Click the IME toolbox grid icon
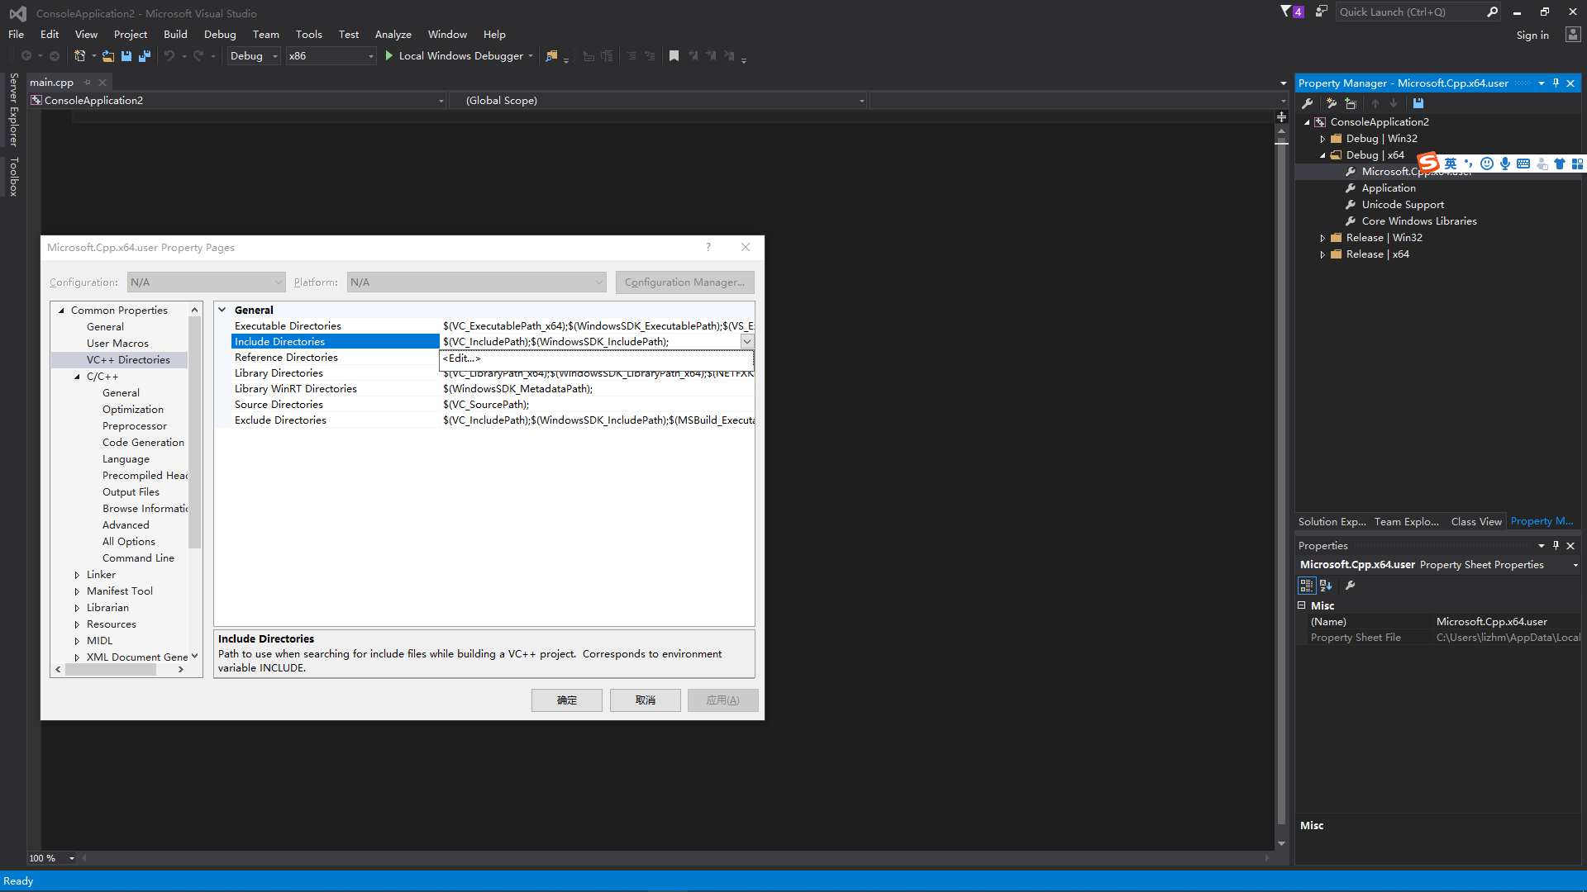The height and width of the screenshot is (892, 1587). click(x=1577, y=164)
